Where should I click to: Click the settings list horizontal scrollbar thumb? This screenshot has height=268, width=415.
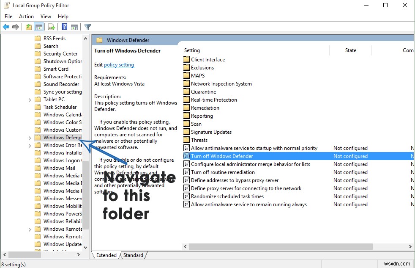281,246
